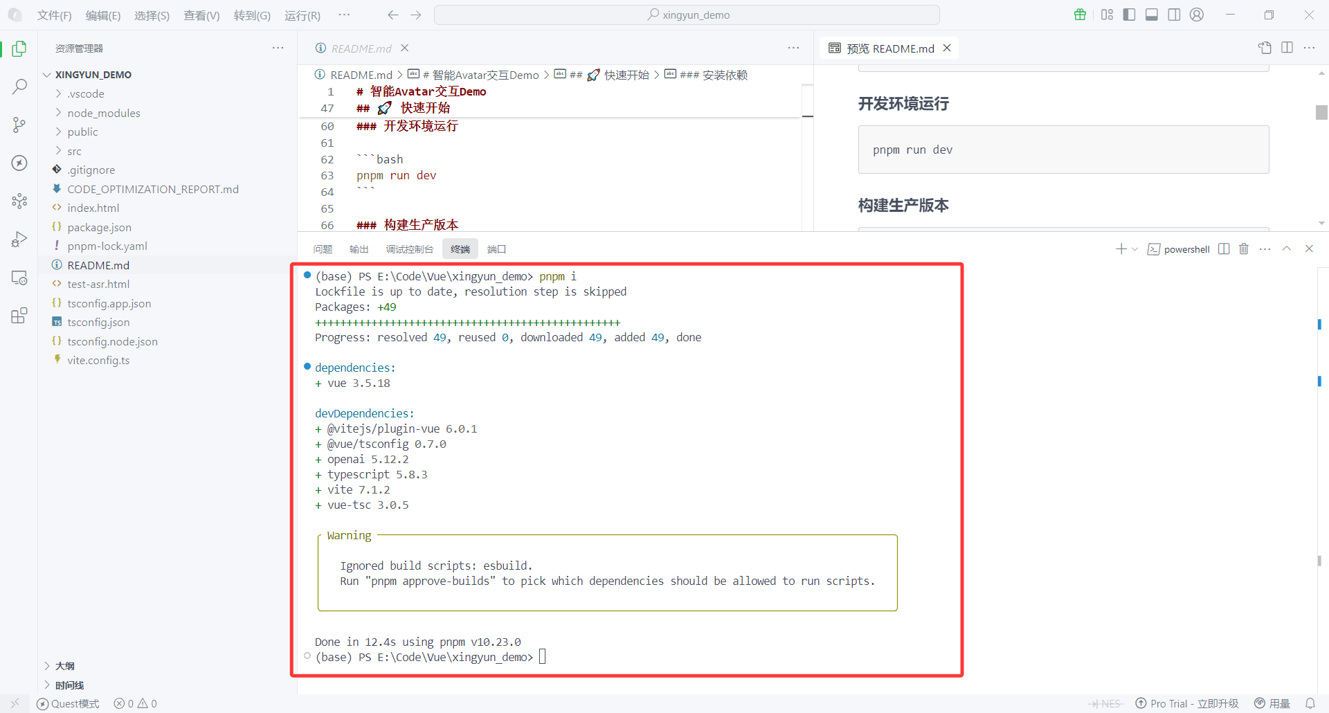The height and width of the screenshot is (713, 1329).
Task: Split the preview editor to the right
Action: (1287, 48)
